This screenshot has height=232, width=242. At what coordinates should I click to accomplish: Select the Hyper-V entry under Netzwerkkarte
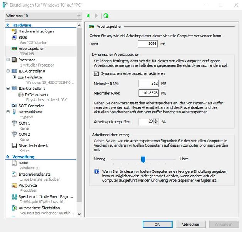[x=26, y=117]
